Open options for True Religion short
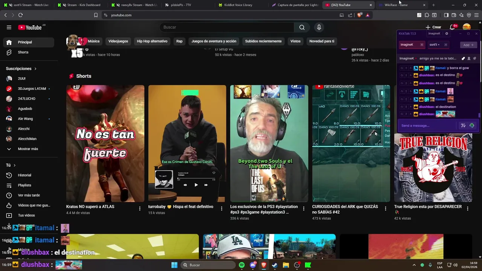 pyautogui.click(x=468, y=209)
